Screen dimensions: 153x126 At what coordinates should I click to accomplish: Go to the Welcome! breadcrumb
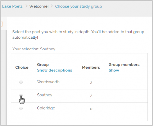(39, 6)
